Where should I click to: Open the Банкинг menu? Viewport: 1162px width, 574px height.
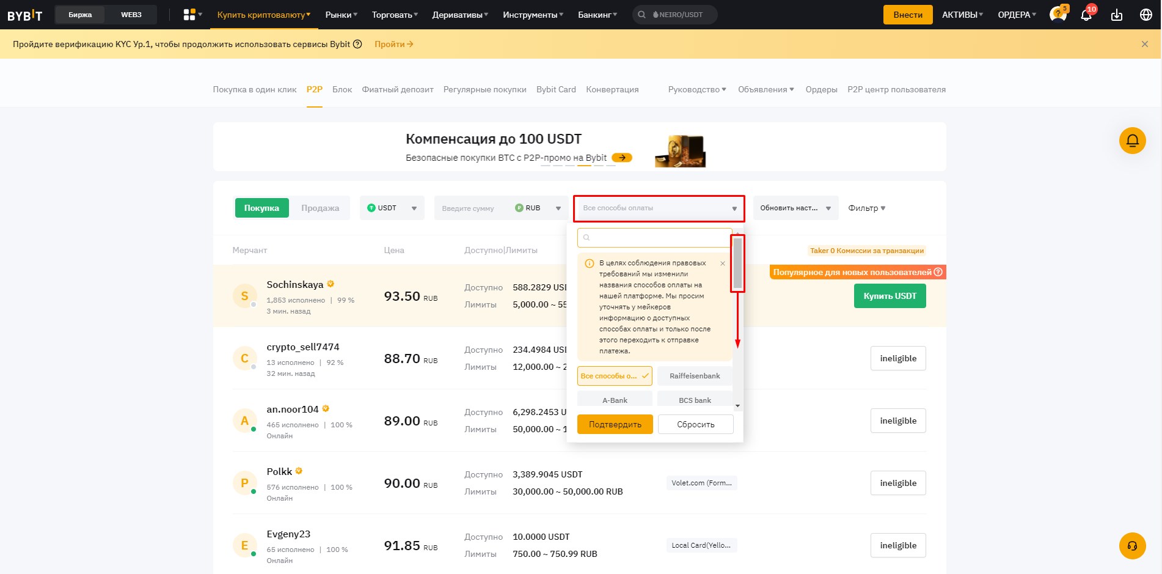click(597, 15)
